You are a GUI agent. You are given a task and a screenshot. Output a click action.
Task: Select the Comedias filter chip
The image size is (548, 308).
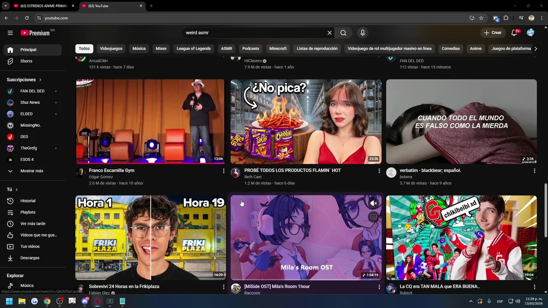click(x=451, y=49)
